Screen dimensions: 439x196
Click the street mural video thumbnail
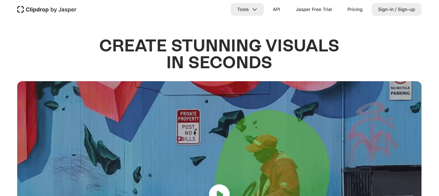tap(219, 138)
